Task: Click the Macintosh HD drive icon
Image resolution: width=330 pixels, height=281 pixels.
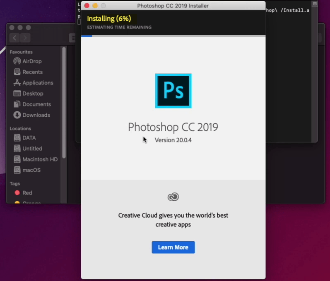Action: 17,159
